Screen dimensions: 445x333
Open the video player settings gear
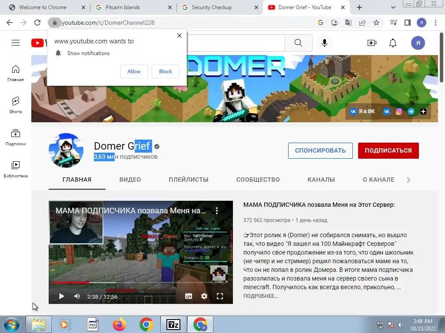[204, 296]
